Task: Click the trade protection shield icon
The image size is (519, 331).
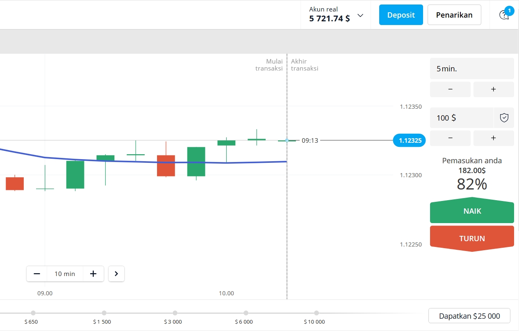Action: pos(504,118)
